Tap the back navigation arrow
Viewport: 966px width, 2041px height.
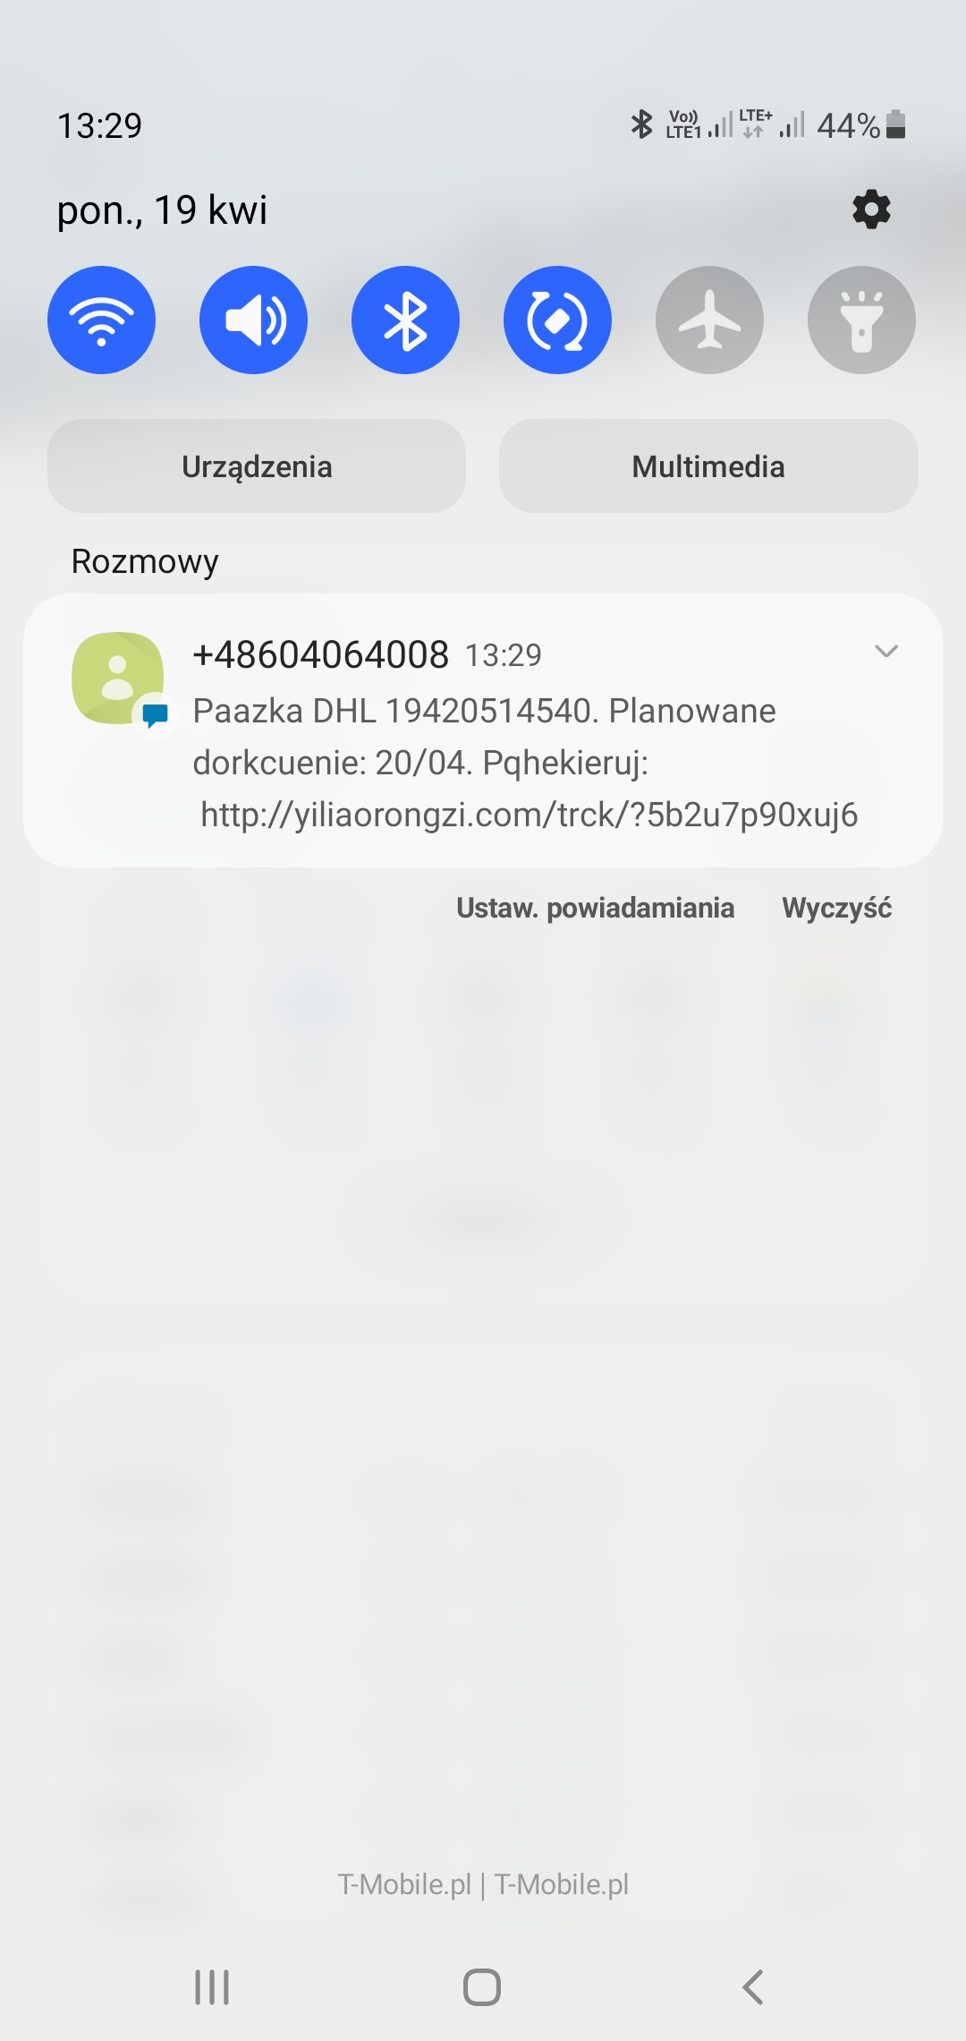(753, 1987)
